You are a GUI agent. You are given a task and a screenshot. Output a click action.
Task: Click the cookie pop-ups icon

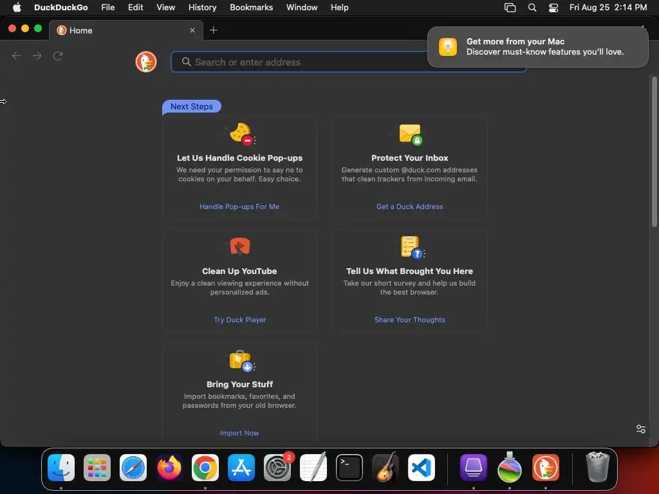241,134
